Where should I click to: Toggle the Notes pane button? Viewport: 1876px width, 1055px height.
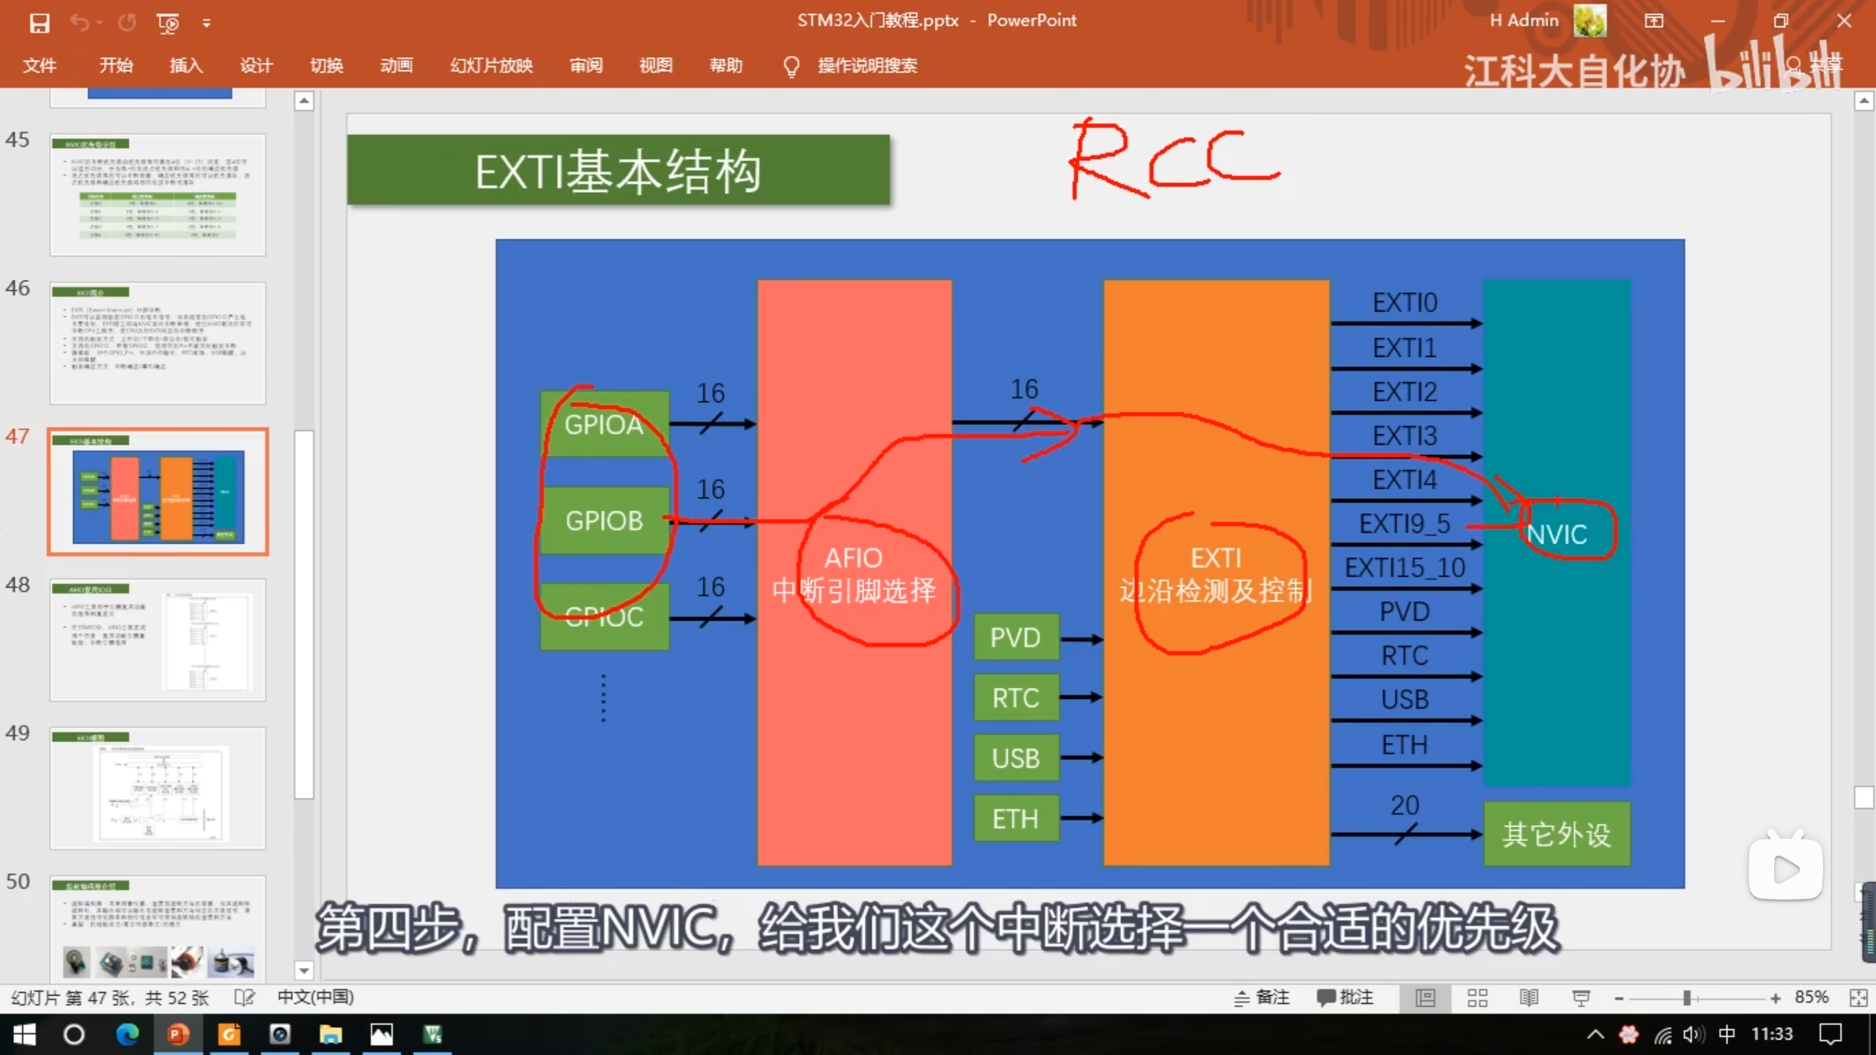pos(1261,997)
